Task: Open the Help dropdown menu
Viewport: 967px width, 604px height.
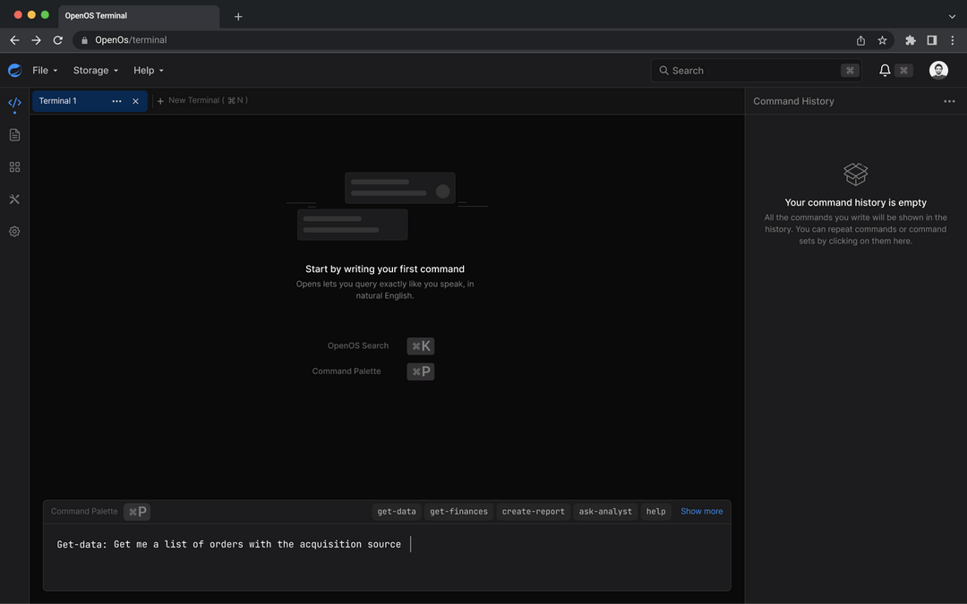Action: click(x=149, y=71)
